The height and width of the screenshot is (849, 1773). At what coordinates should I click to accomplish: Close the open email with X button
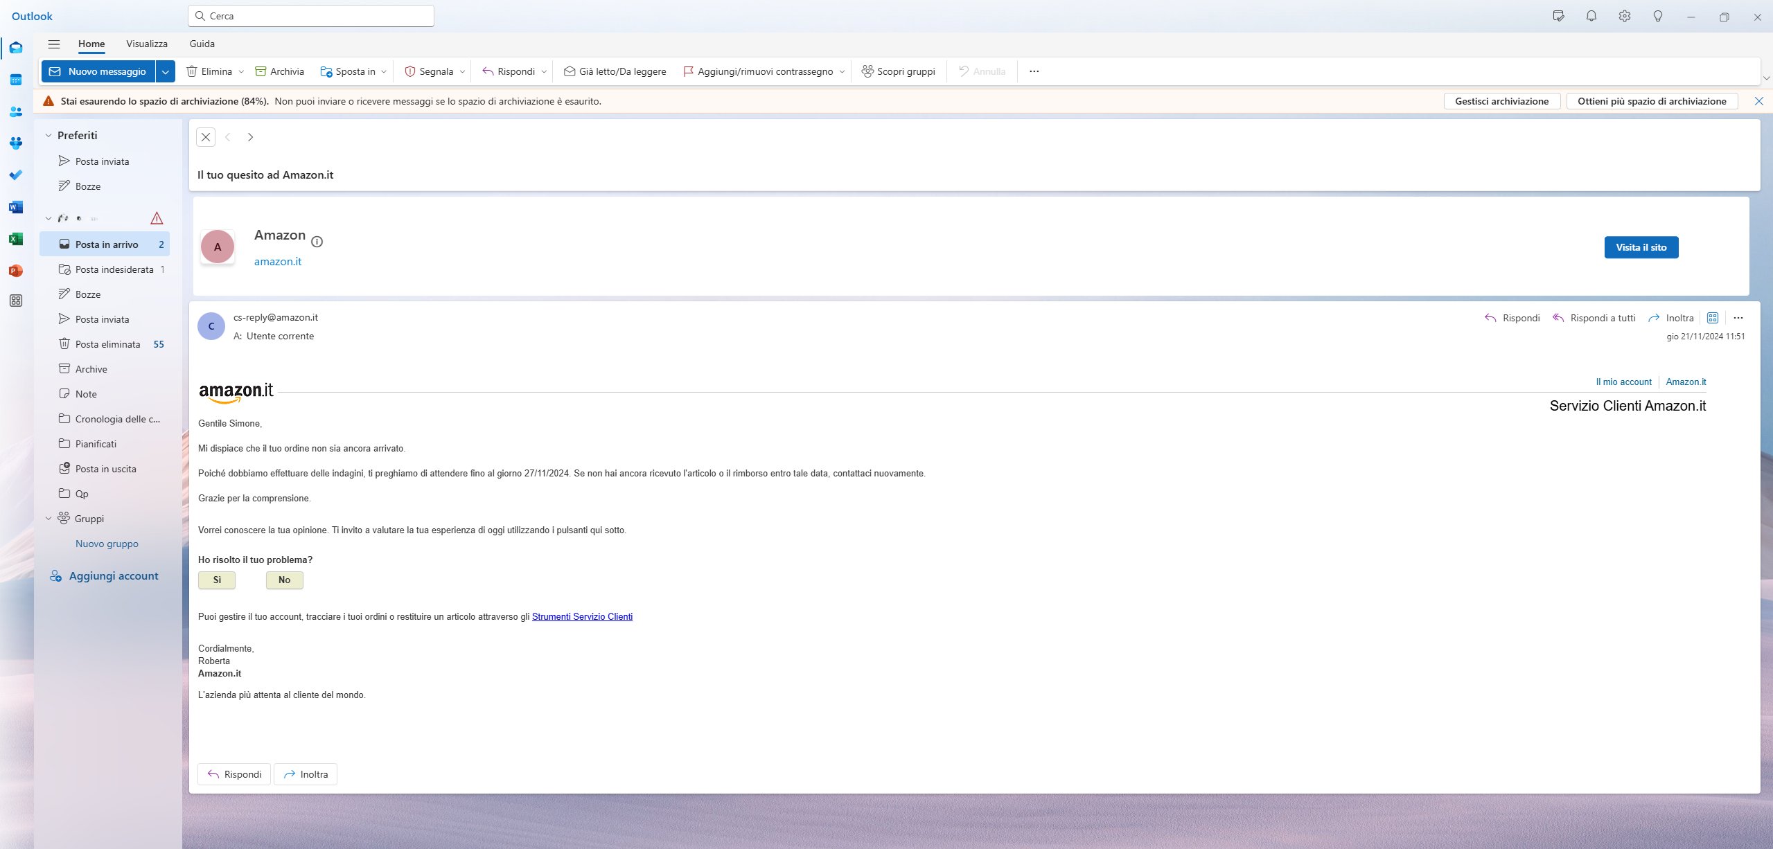point(206,137)
